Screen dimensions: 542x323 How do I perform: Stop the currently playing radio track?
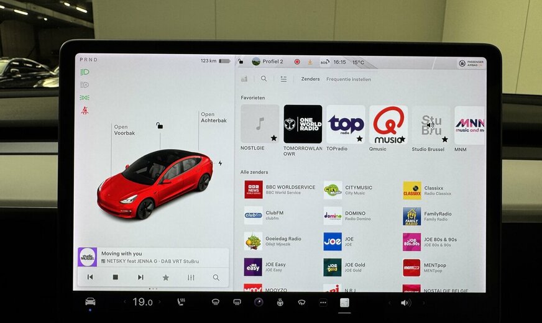click(115, 277)
